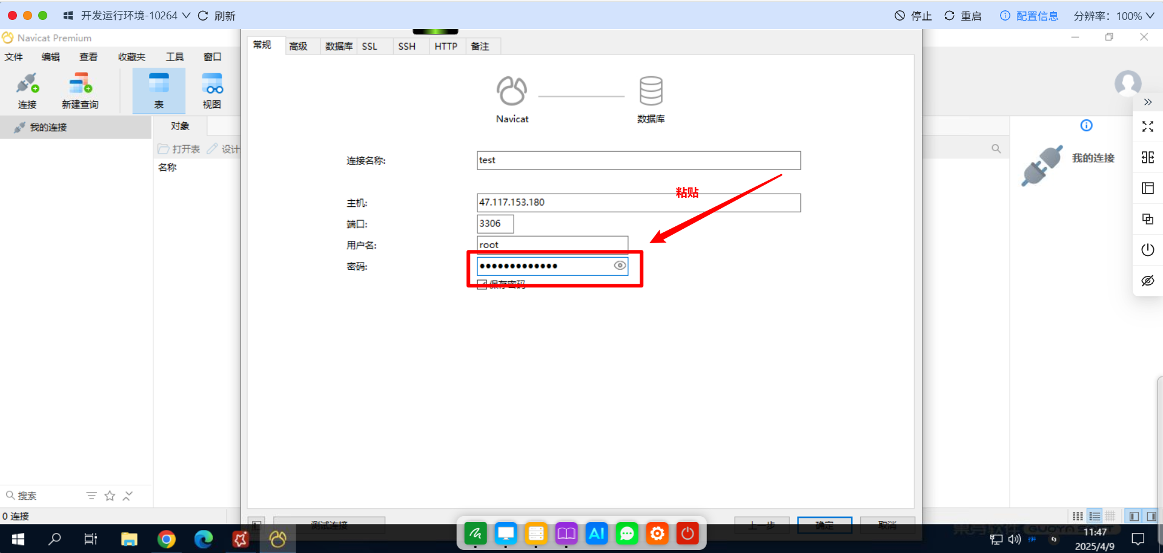Collapse the sidebar search panel chevron
This screenshot has width=1163, height=553.
[x=128, y=496]
